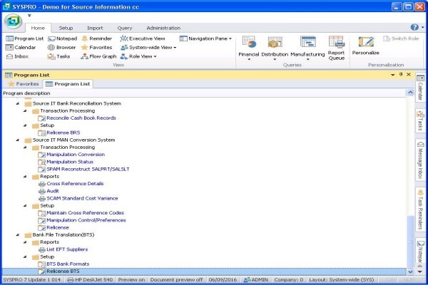Click the ADMIN operator status entry
This screenshot has width=428, height=285.
tap(256, 280)
